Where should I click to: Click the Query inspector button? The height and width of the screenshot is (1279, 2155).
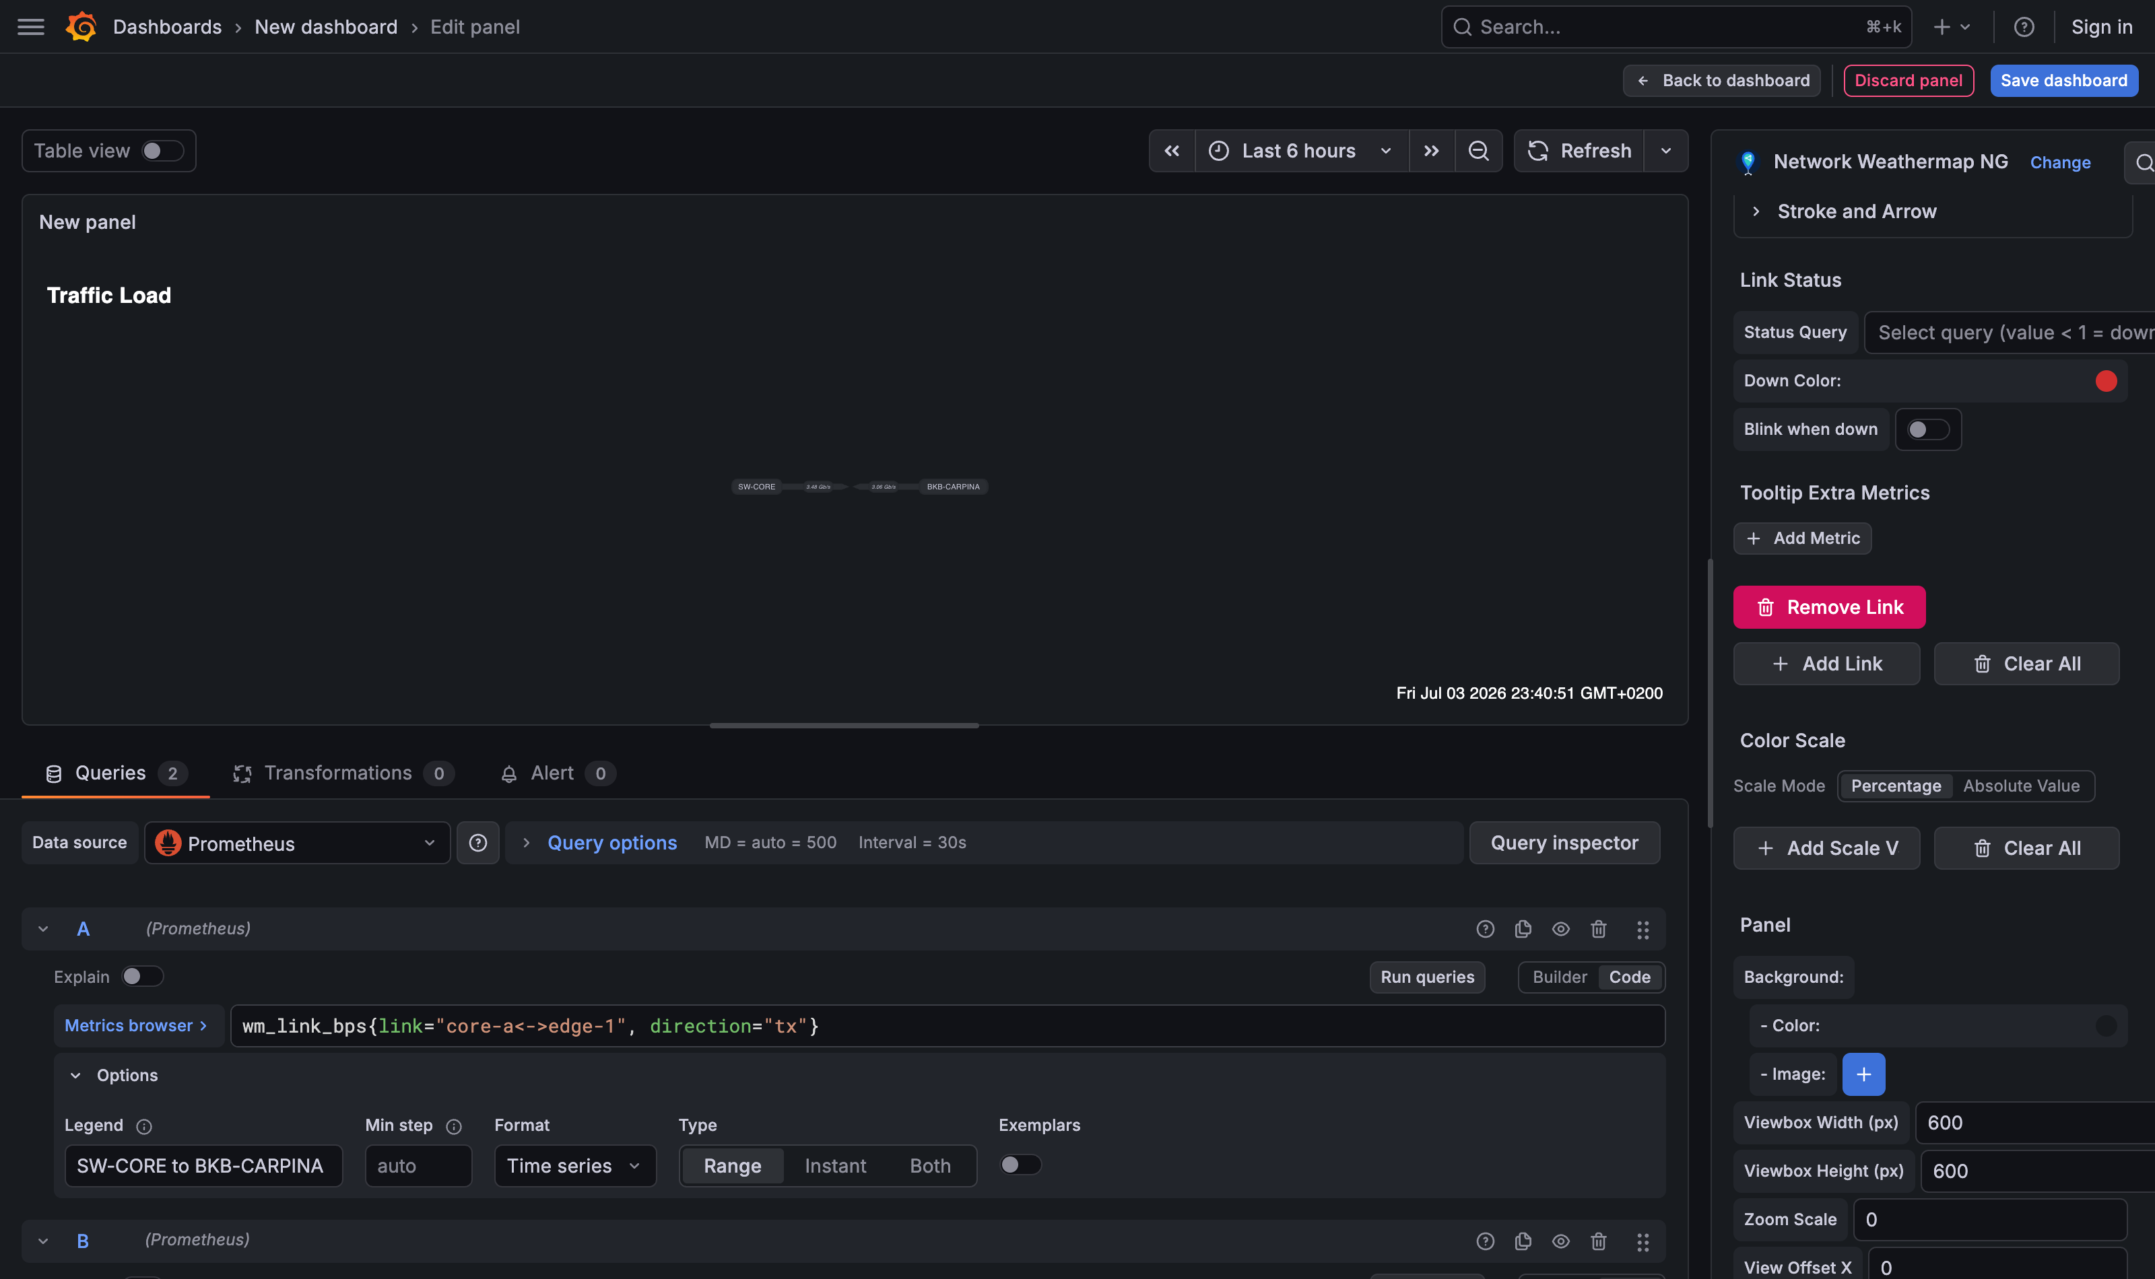[x=1564, y=842]
